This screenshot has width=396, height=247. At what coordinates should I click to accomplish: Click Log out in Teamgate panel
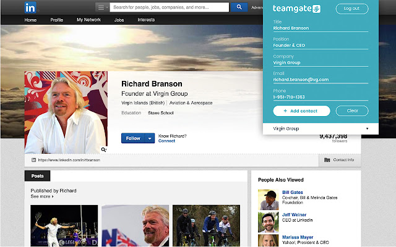[x=352, y=9]
